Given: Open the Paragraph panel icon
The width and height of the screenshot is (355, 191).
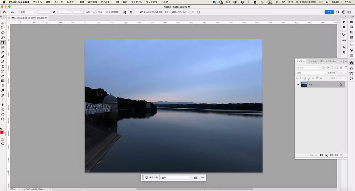Looking at the screenshot, I should 344,52.
